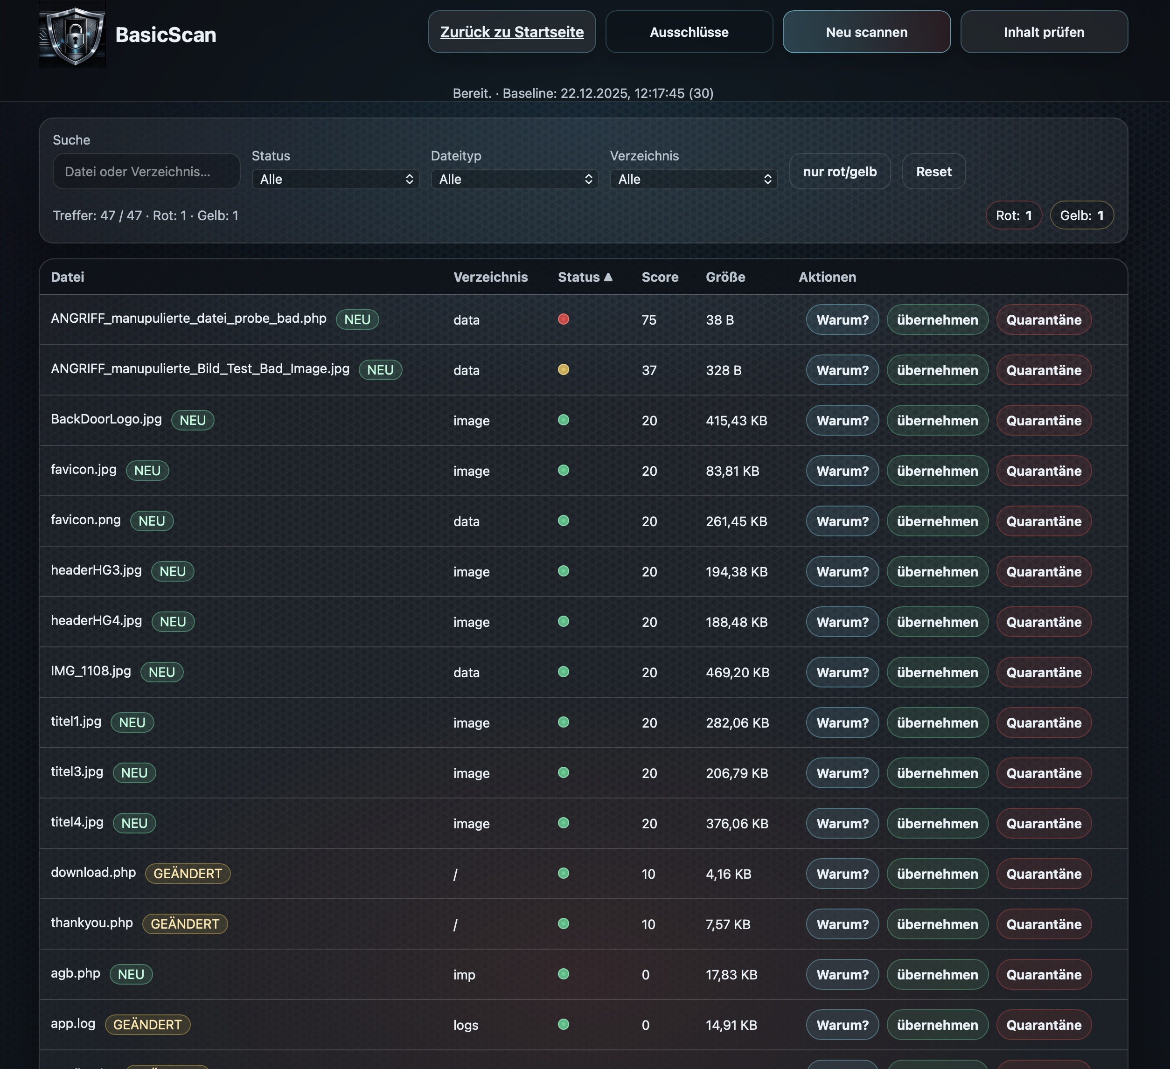
Task: Sort table by the Score column header
Action: 659,277
